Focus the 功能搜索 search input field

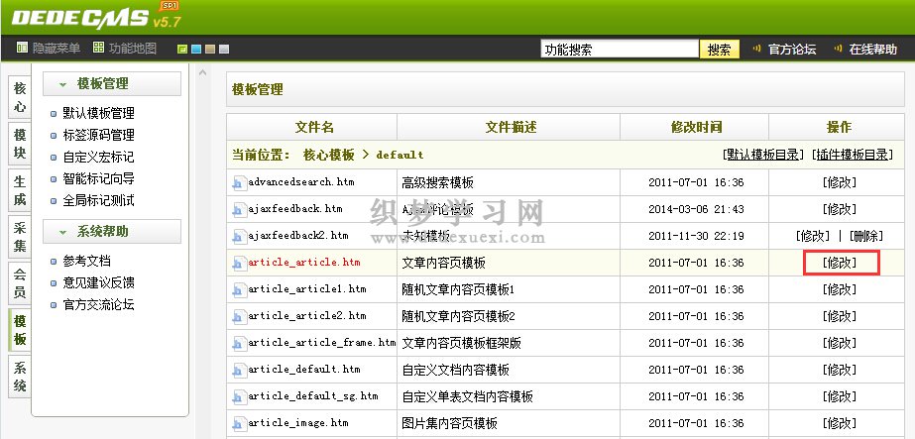click(619, 50)
